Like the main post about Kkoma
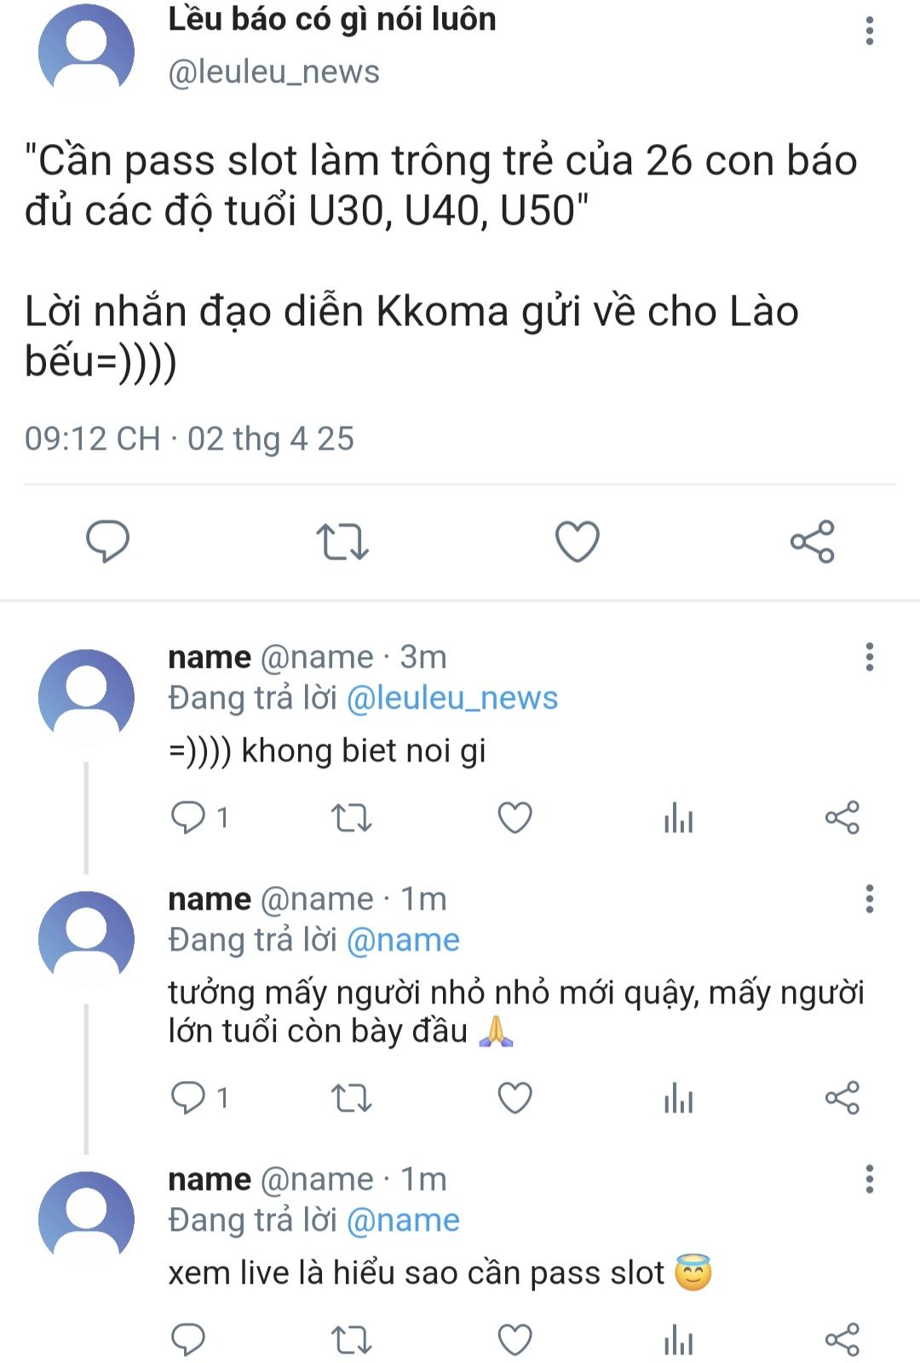The image size is (920, 1363). click(x=578, y=541)
